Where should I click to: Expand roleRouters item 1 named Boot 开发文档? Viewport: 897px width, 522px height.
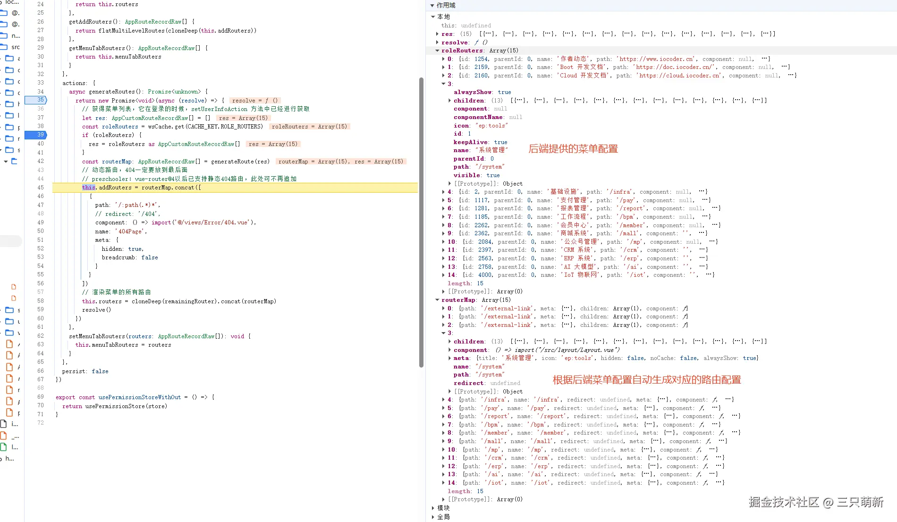443,67
